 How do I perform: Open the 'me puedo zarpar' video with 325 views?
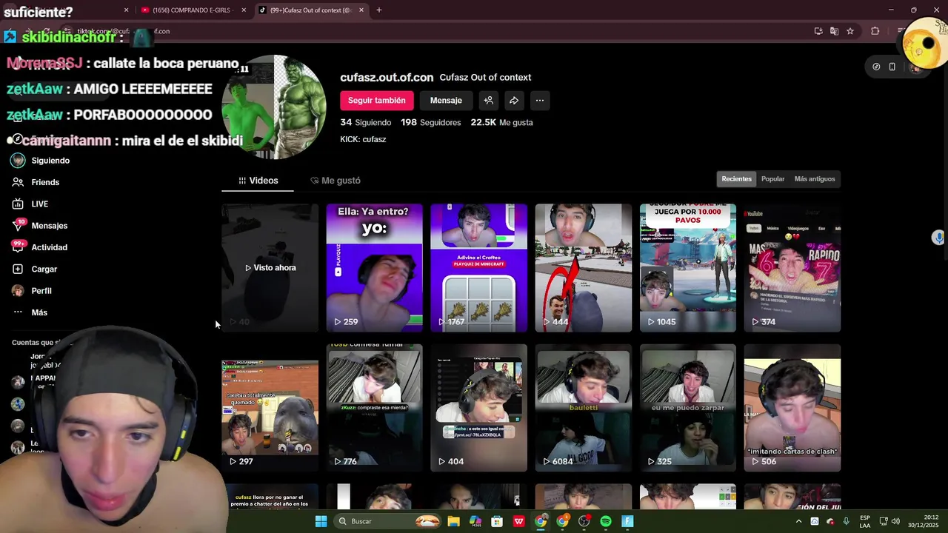(x=687, y=408)
